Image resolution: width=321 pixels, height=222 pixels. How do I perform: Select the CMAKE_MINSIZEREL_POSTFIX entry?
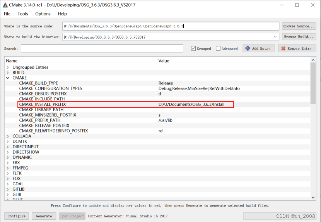(48, 115)
